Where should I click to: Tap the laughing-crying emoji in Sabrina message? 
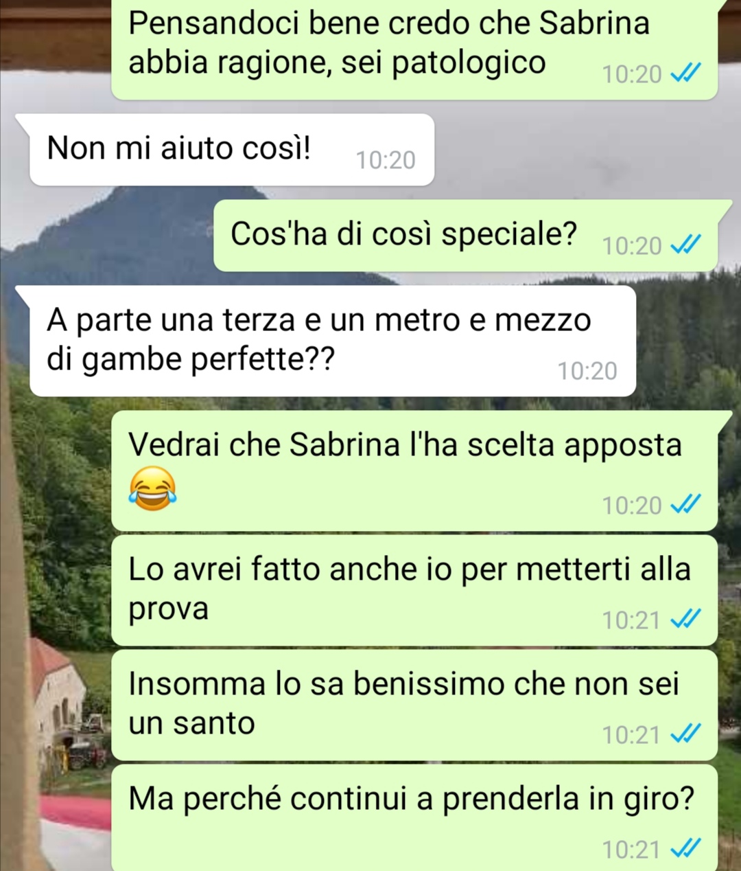(x=152, y=488)
